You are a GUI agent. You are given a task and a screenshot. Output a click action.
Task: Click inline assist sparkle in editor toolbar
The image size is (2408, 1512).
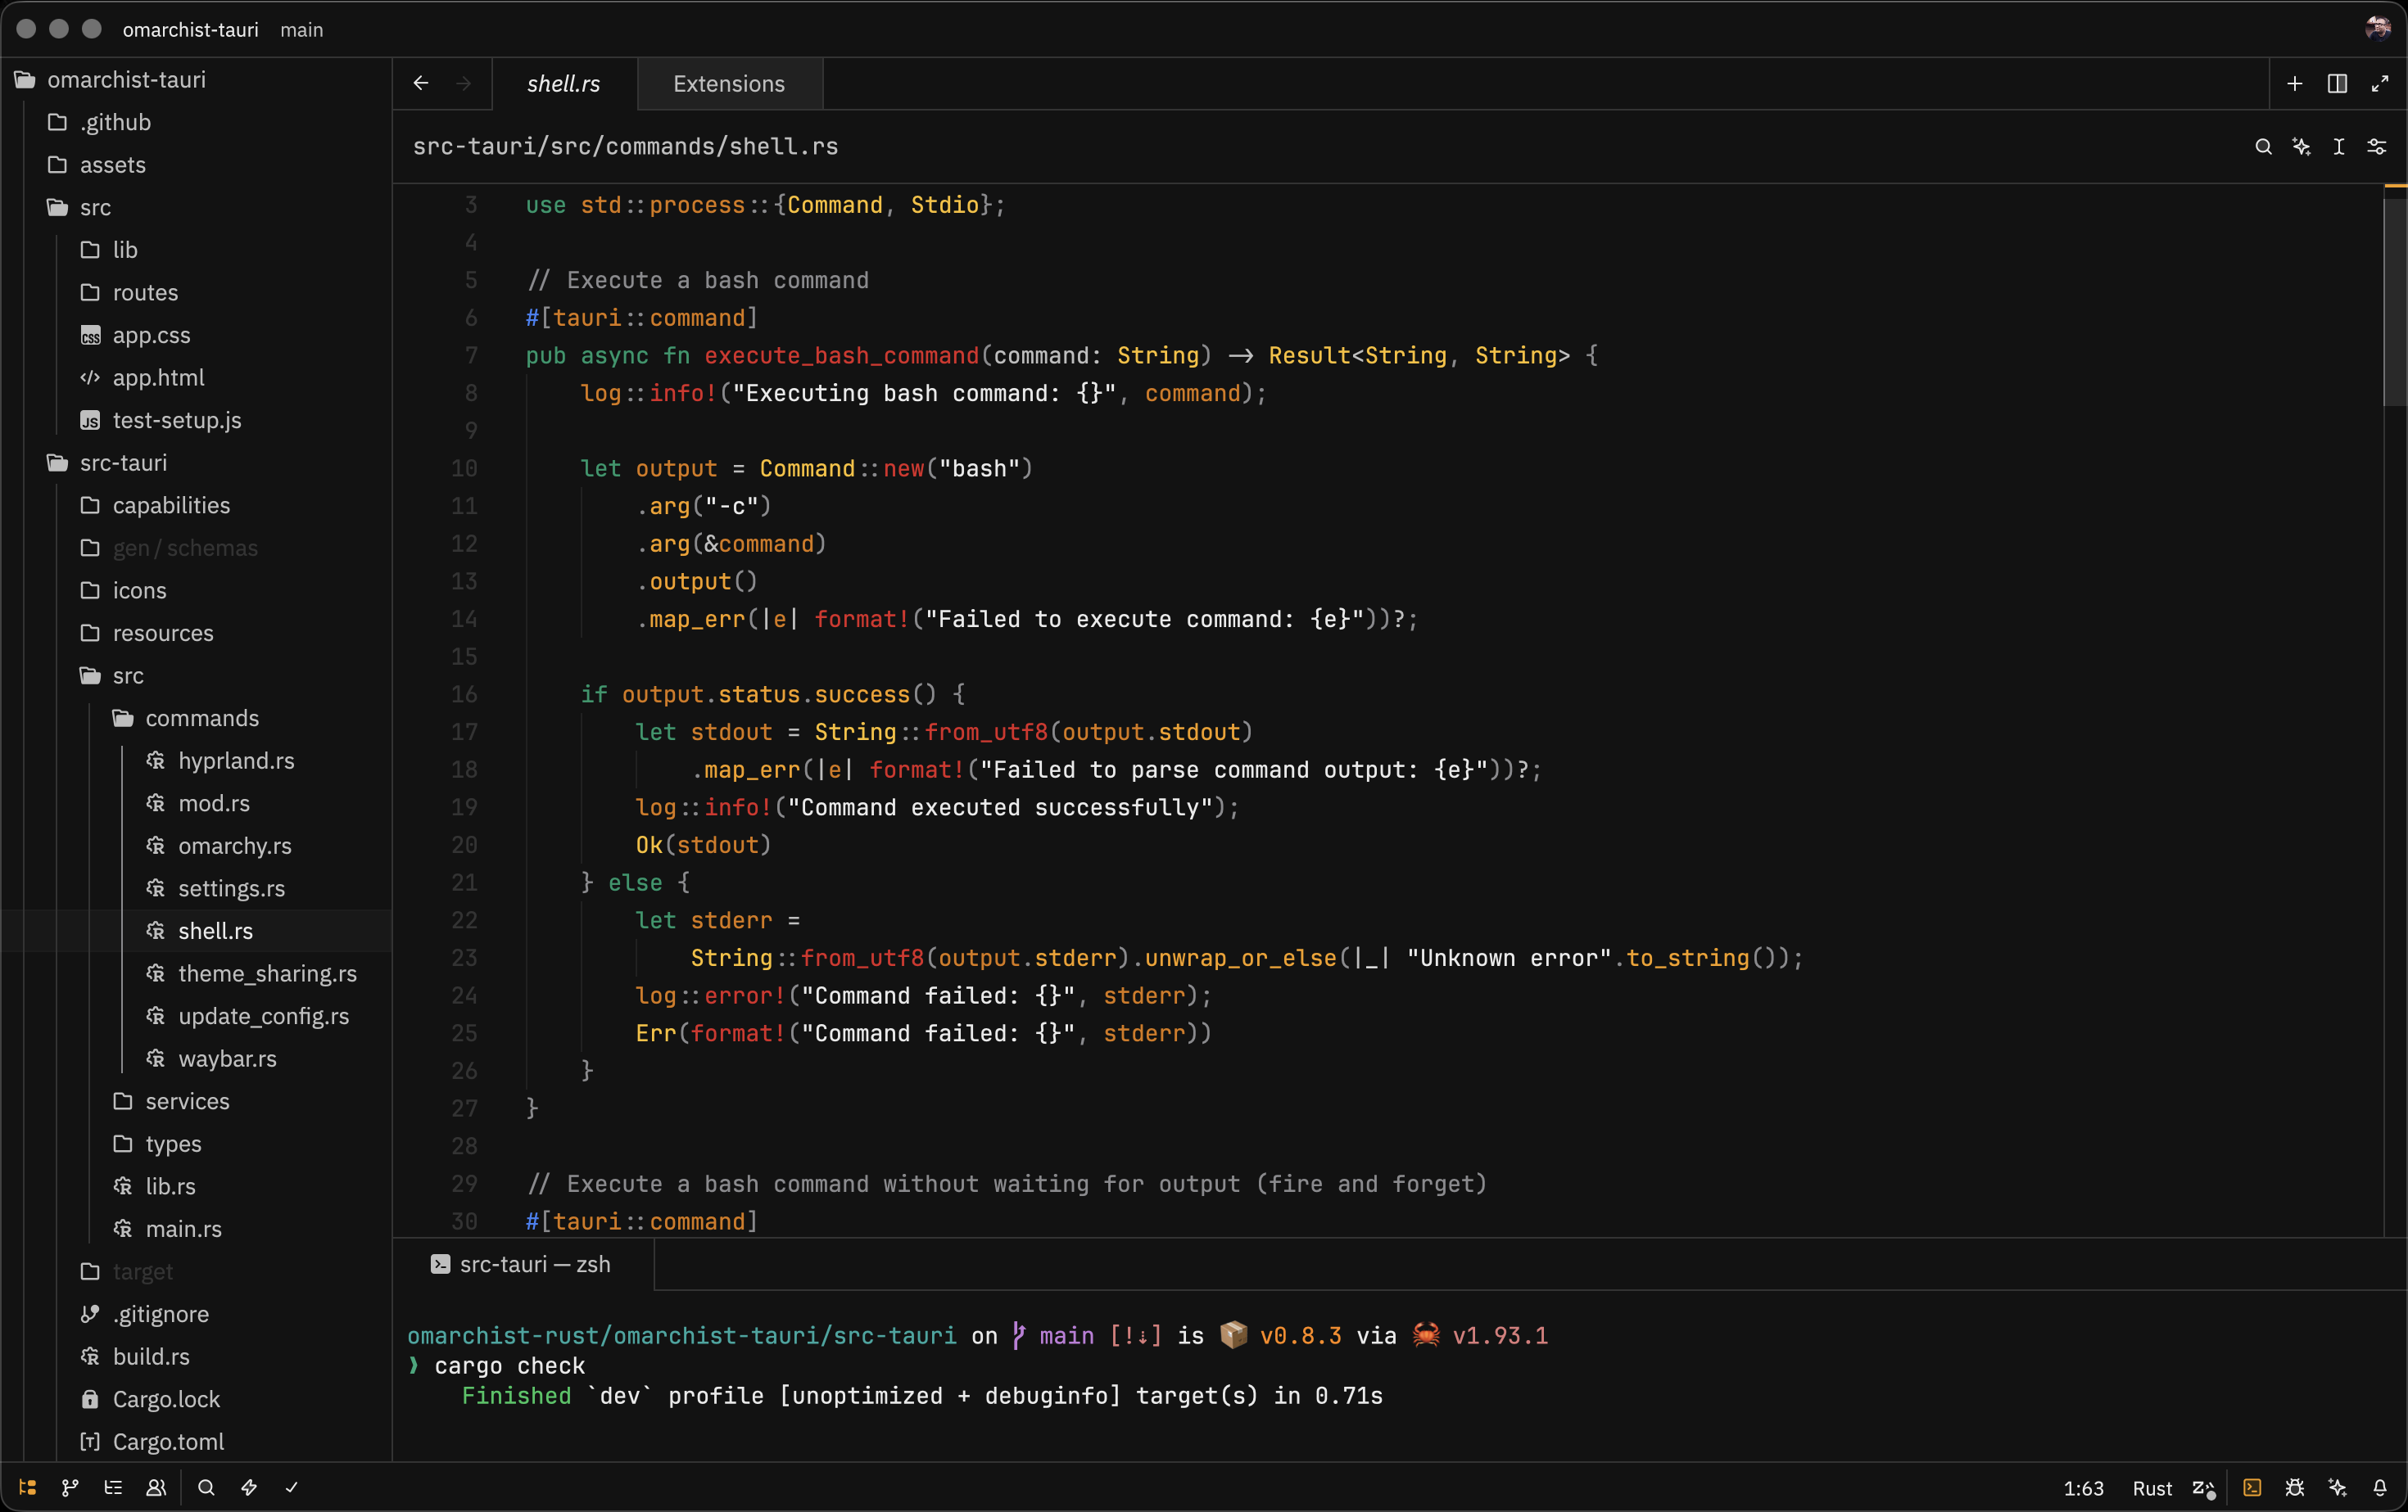click(2301, 147)
